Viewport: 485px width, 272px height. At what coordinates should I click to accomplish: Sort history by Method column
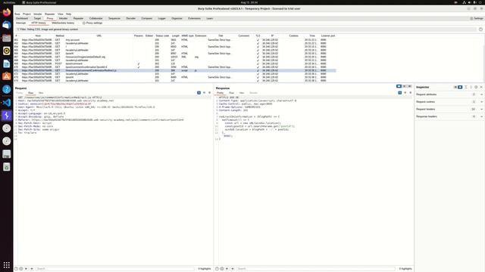(x=60, y=36)
